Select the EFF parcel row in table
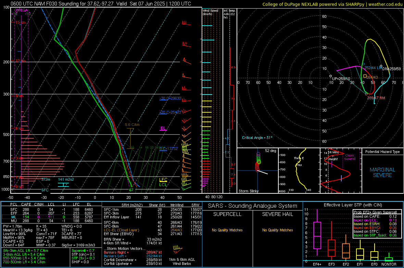Screen dimensions: 404x268 click(52, 213)
